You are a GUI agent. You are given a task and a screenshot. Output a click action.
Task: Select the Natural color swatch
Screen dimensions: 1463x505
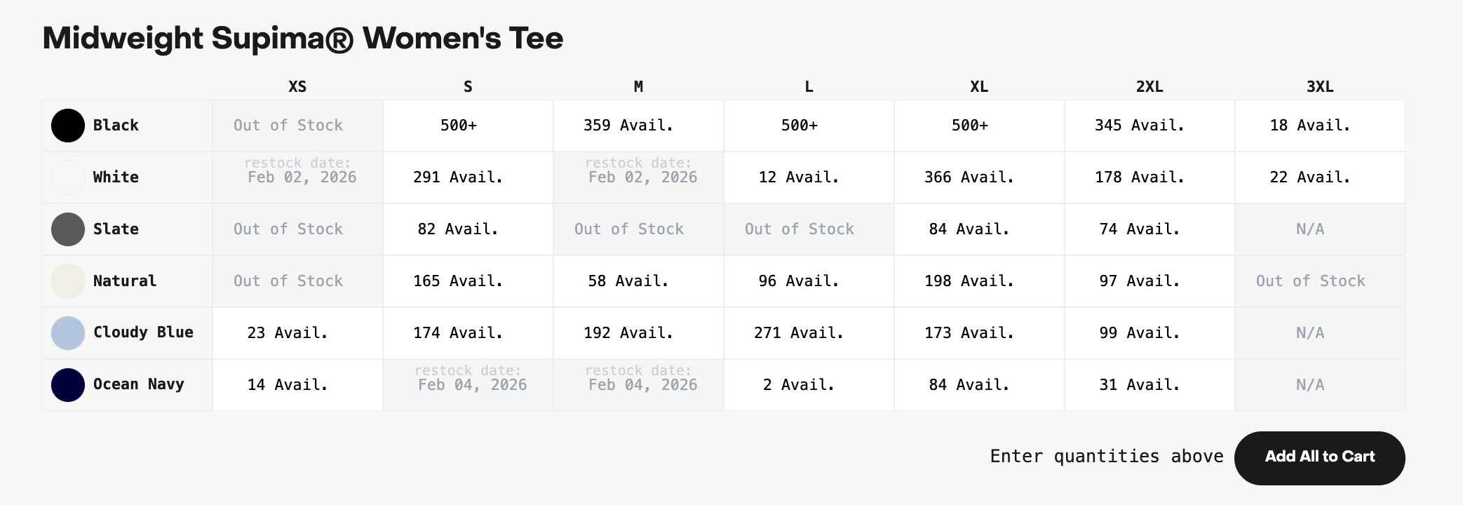[68, 281]
